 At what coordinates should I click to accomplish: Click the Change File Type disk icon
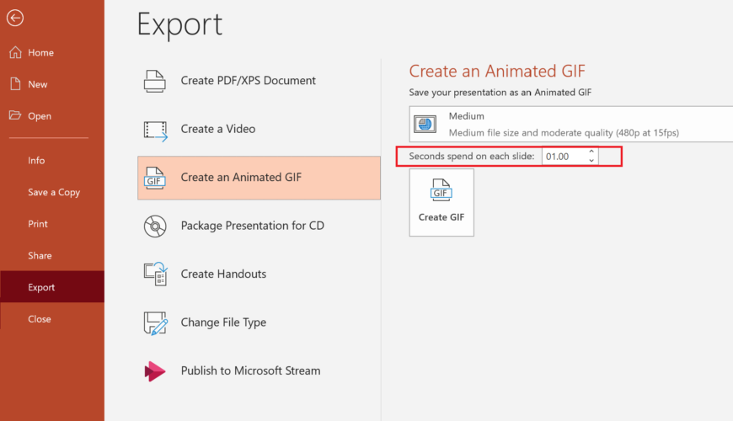point(155,322)
